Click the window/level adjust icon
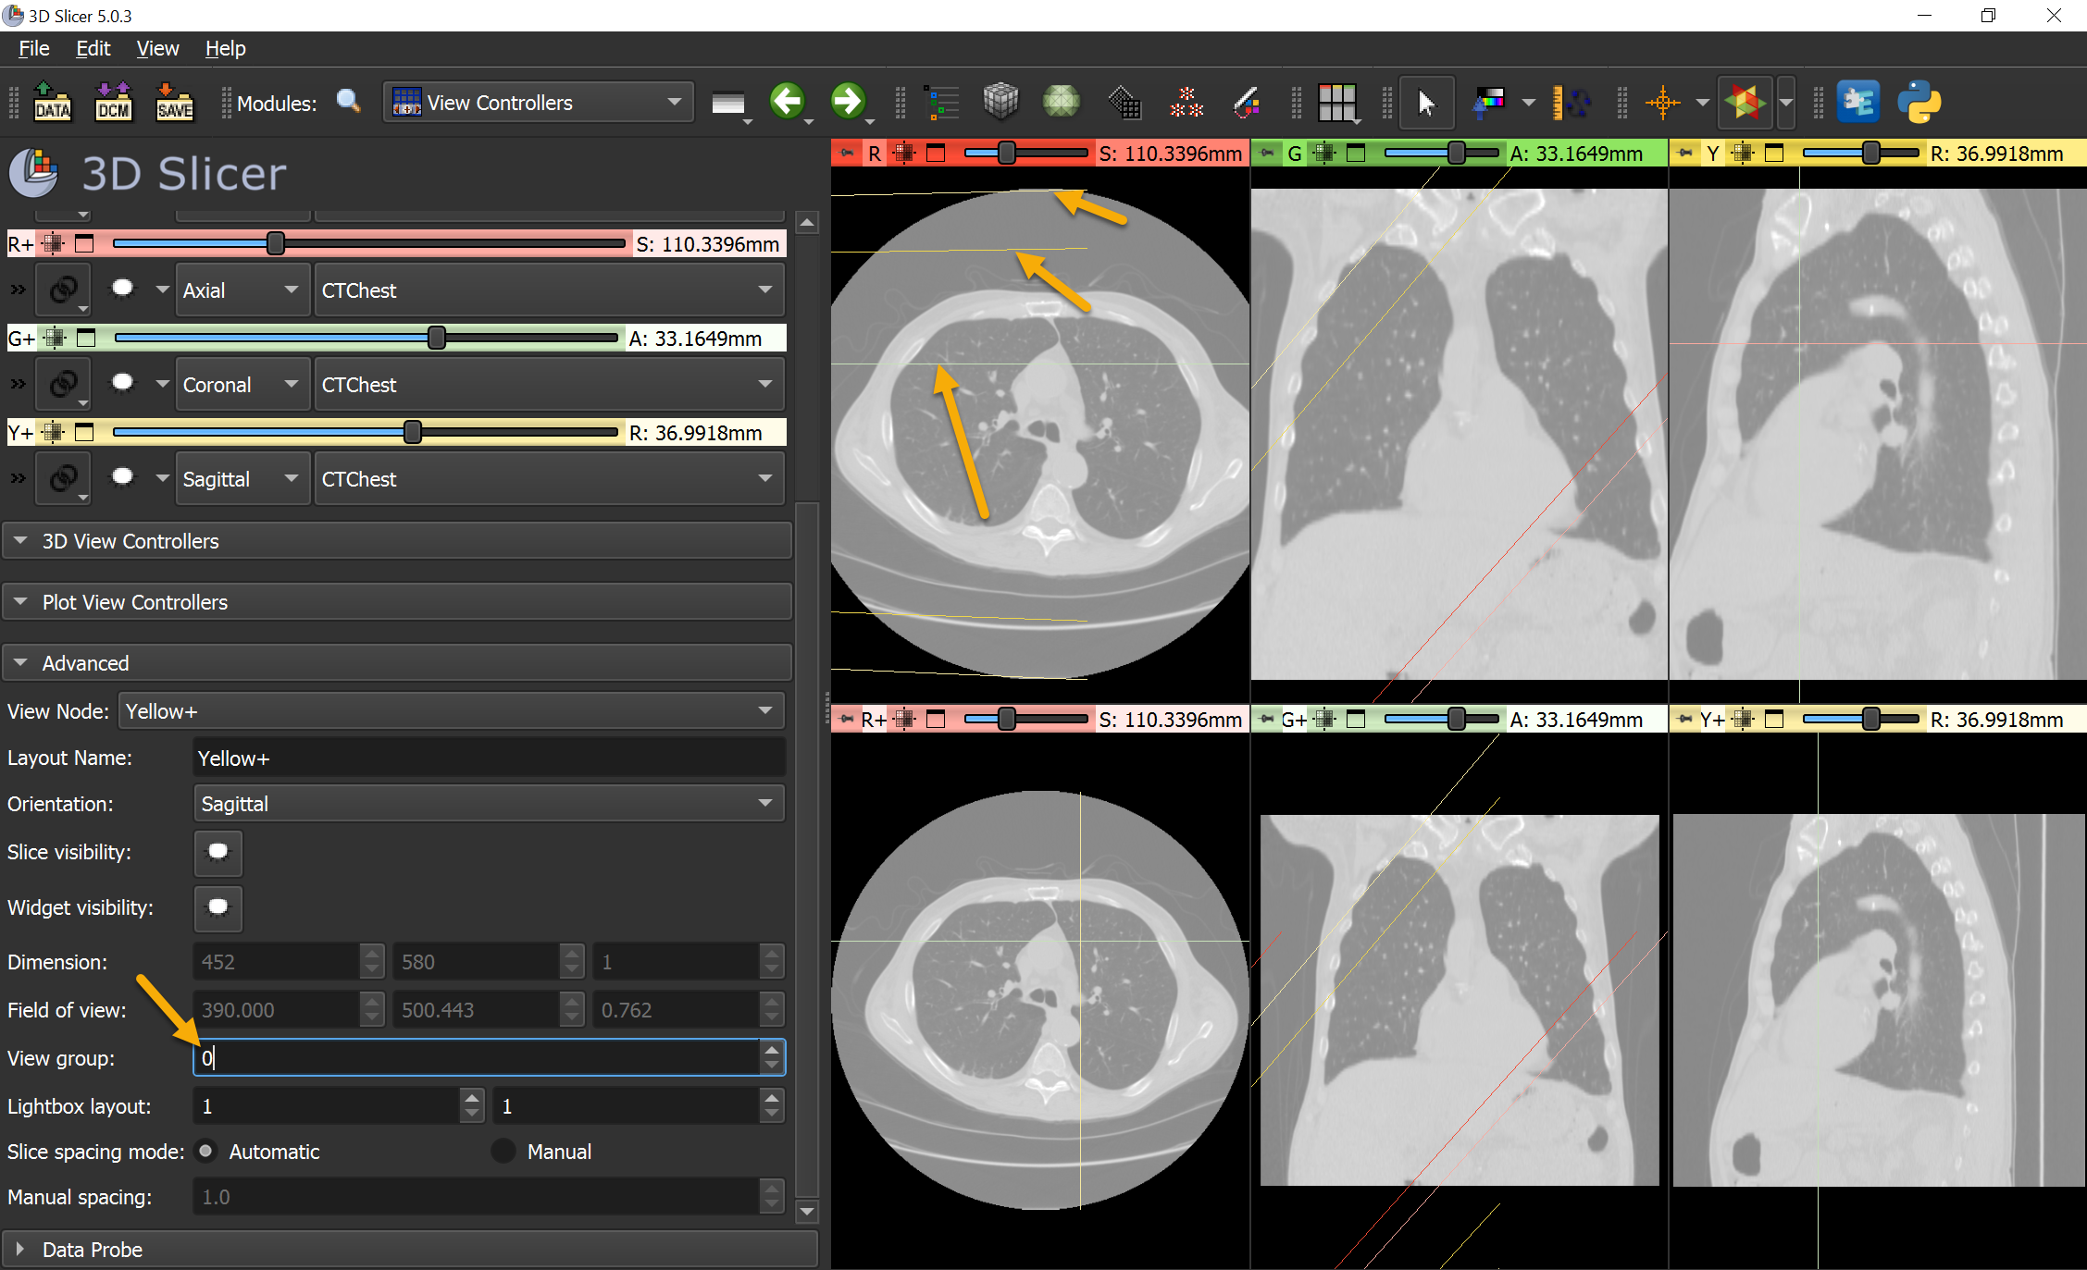 coord(1490,102)
